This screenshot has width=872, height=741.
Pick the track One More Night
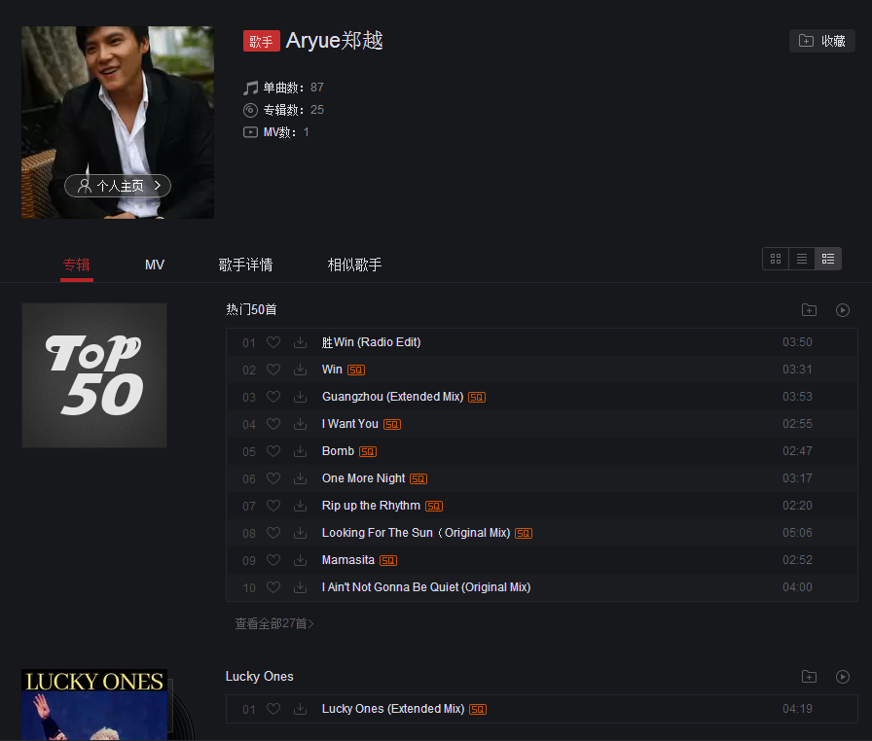point(364,478)
